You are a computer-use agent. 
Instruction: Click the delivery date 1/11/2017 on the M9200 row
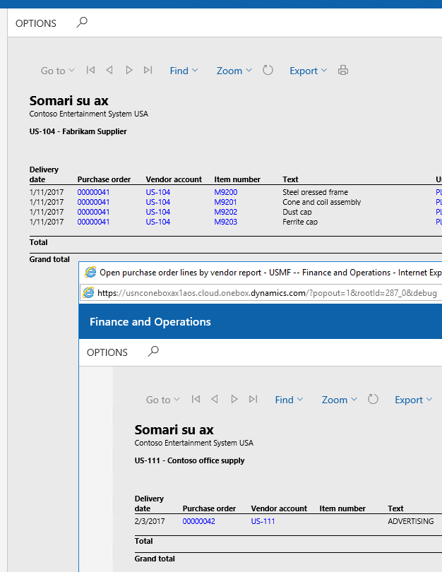tap(47, 192)
